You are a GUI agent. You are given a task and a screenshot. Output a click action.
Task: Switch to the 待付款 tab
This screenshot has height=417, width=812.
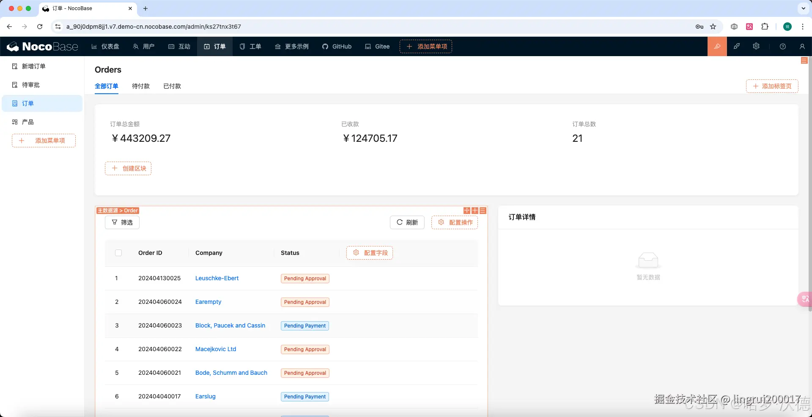(x=141, y=86)
